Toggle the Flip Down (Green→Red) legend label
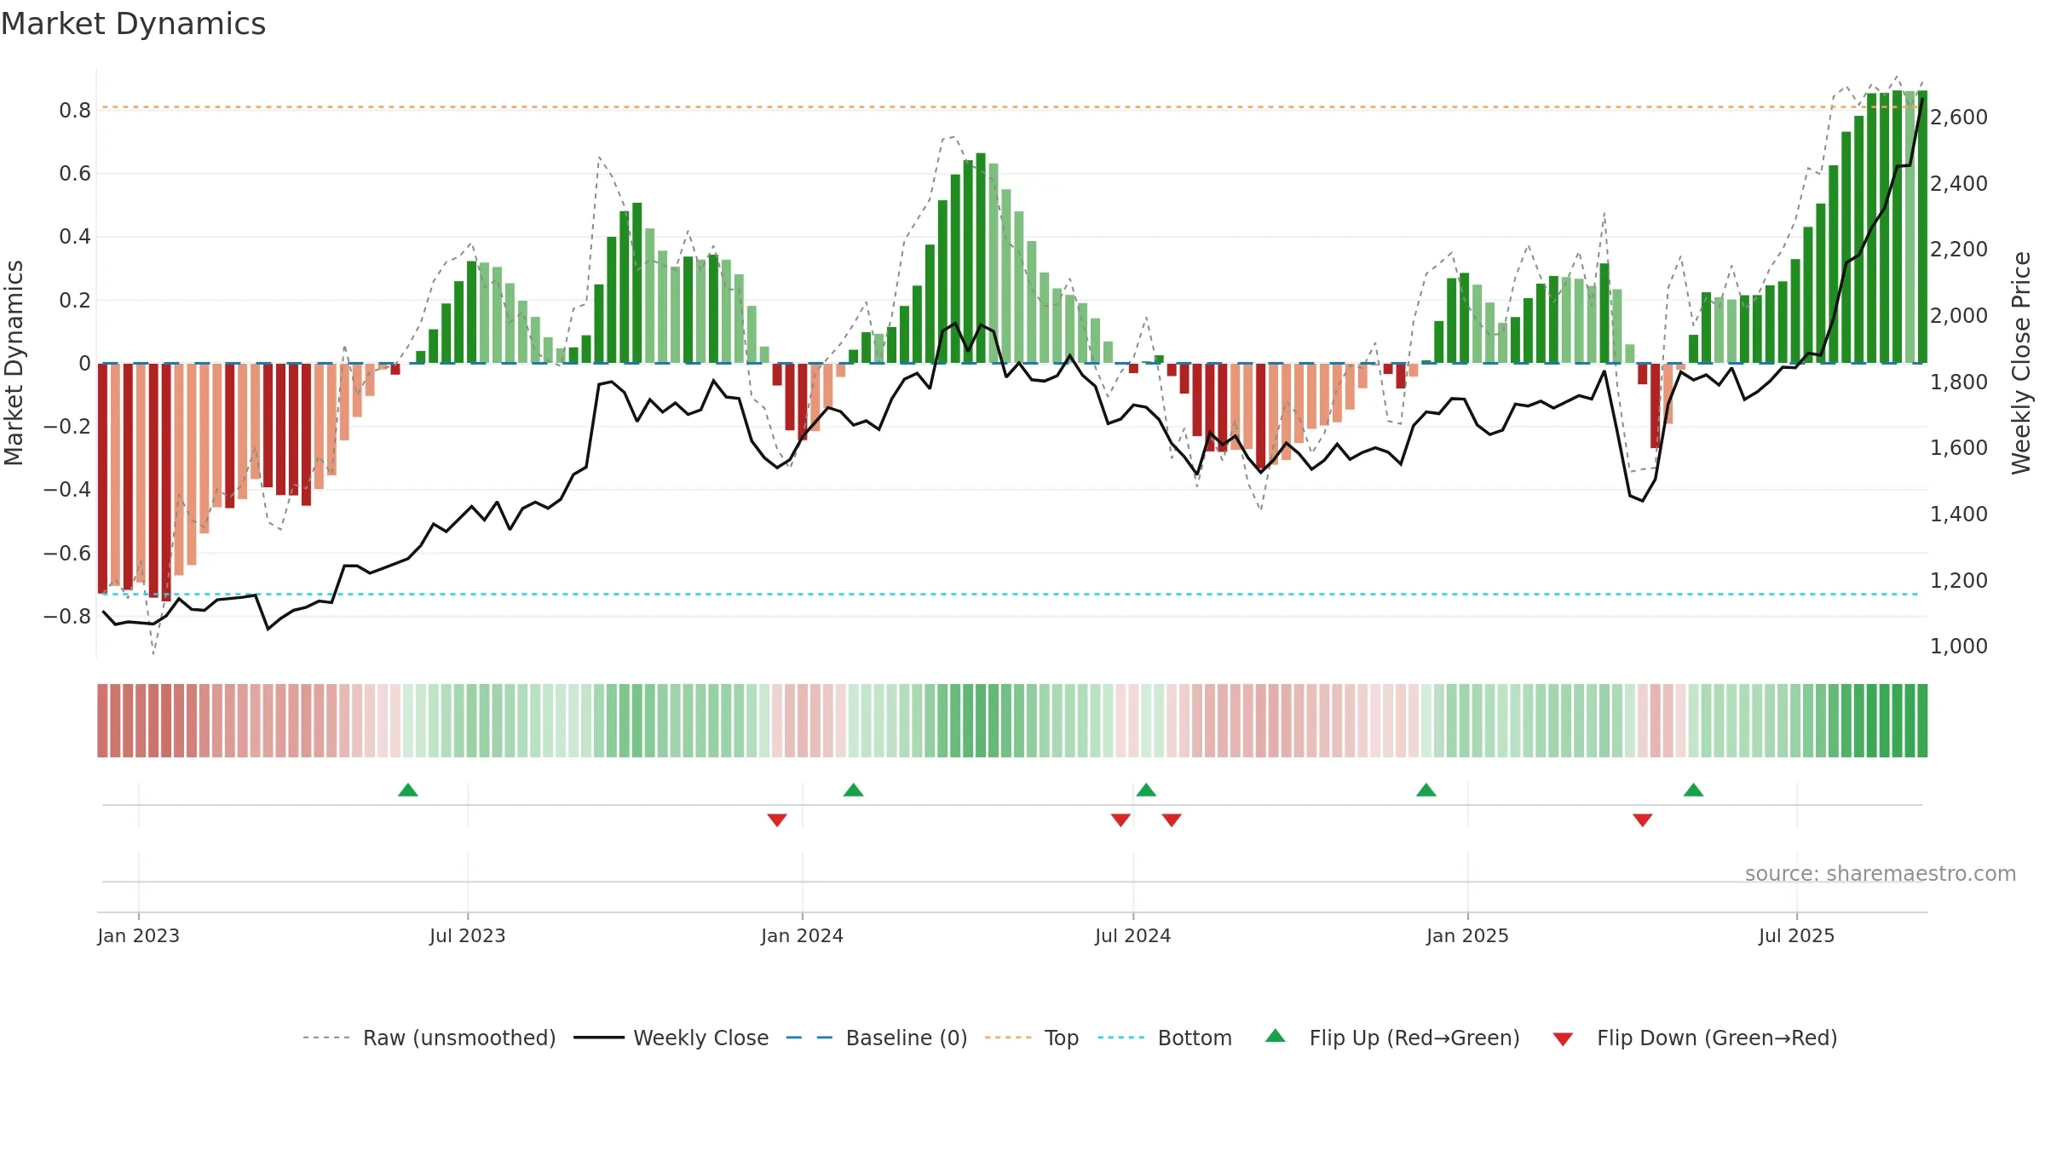This screenshot has width=2045, height=1150. pyautogui.click(x=1717, y=1038)
